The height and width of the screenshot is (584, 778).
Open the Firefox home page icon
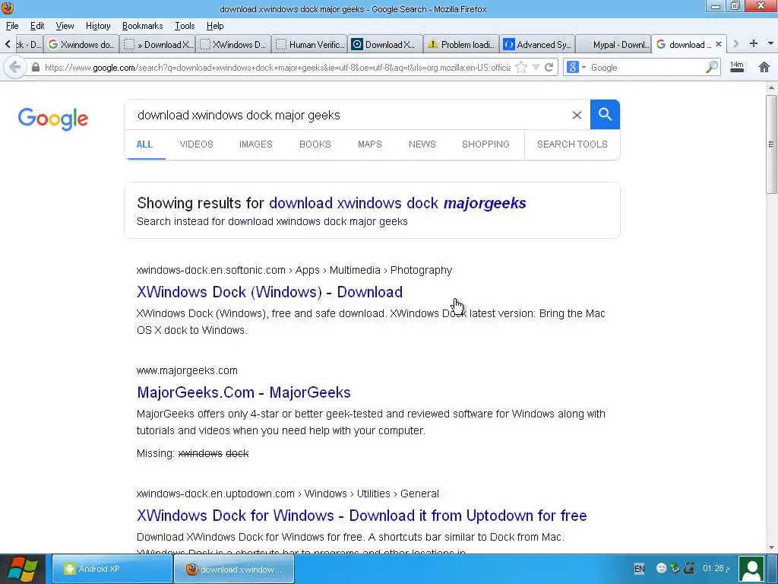[764, 67]
